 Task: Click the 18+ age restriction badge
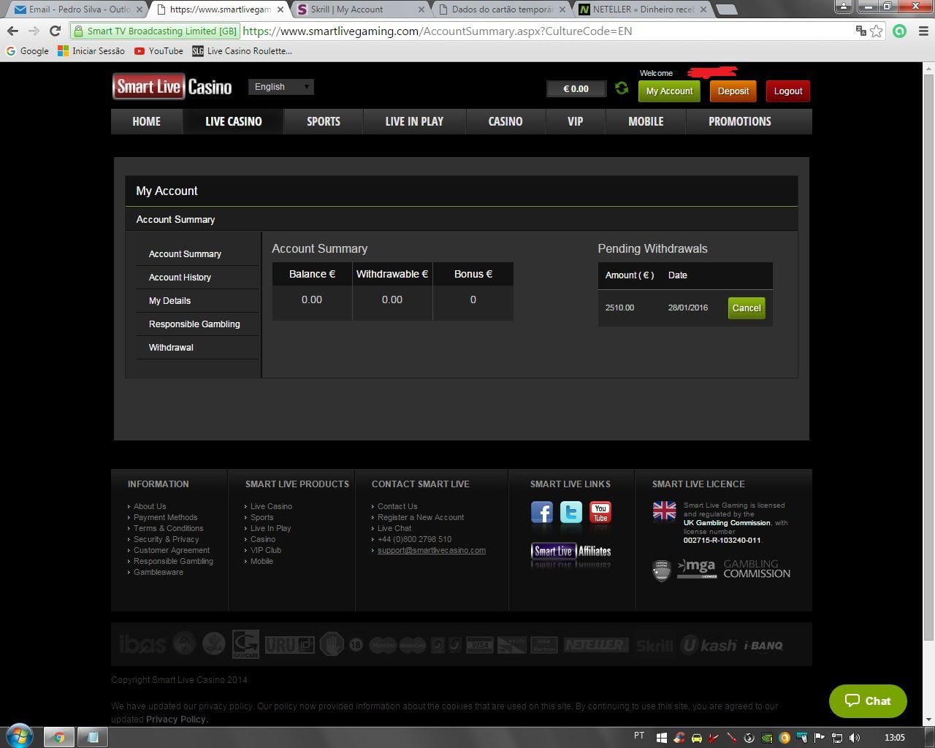click(x=356, y=645)
